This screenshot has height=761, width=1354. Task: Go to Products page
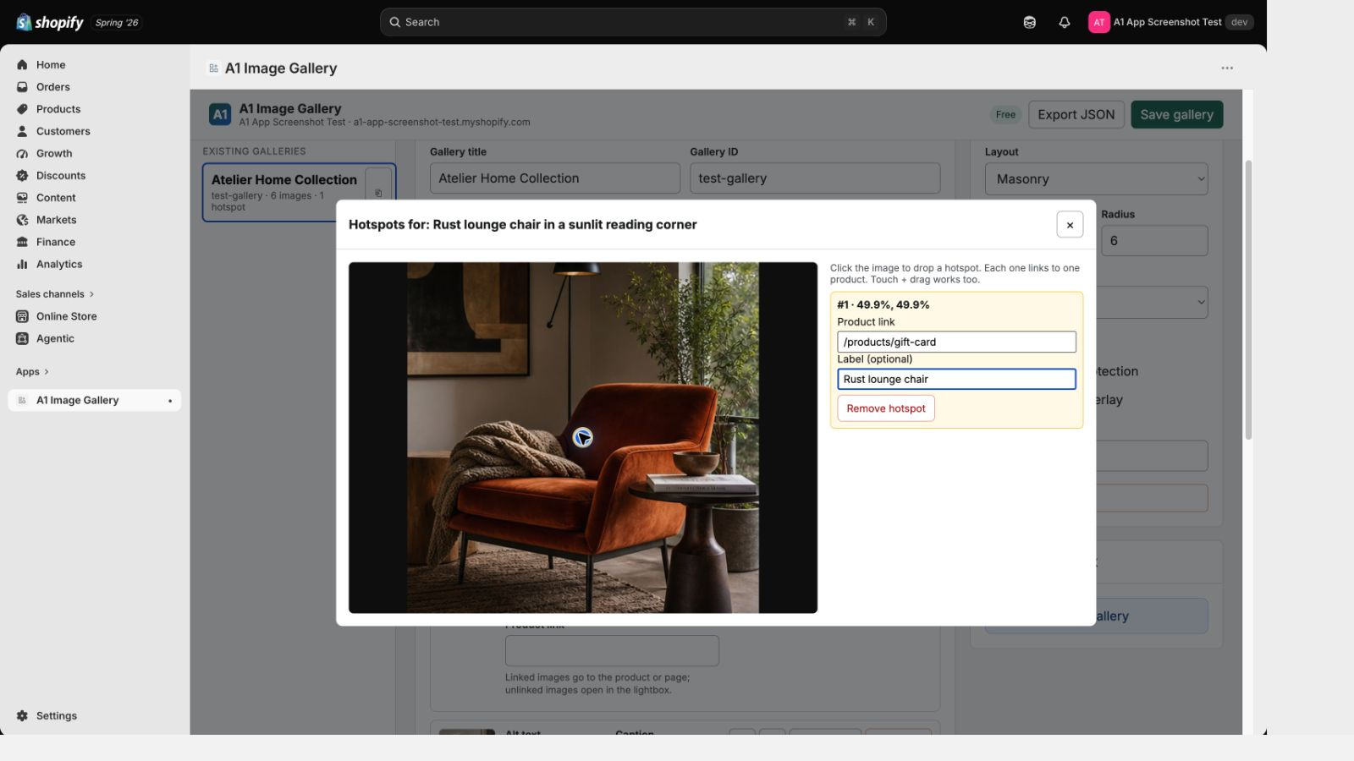click(x=58, y=109)
